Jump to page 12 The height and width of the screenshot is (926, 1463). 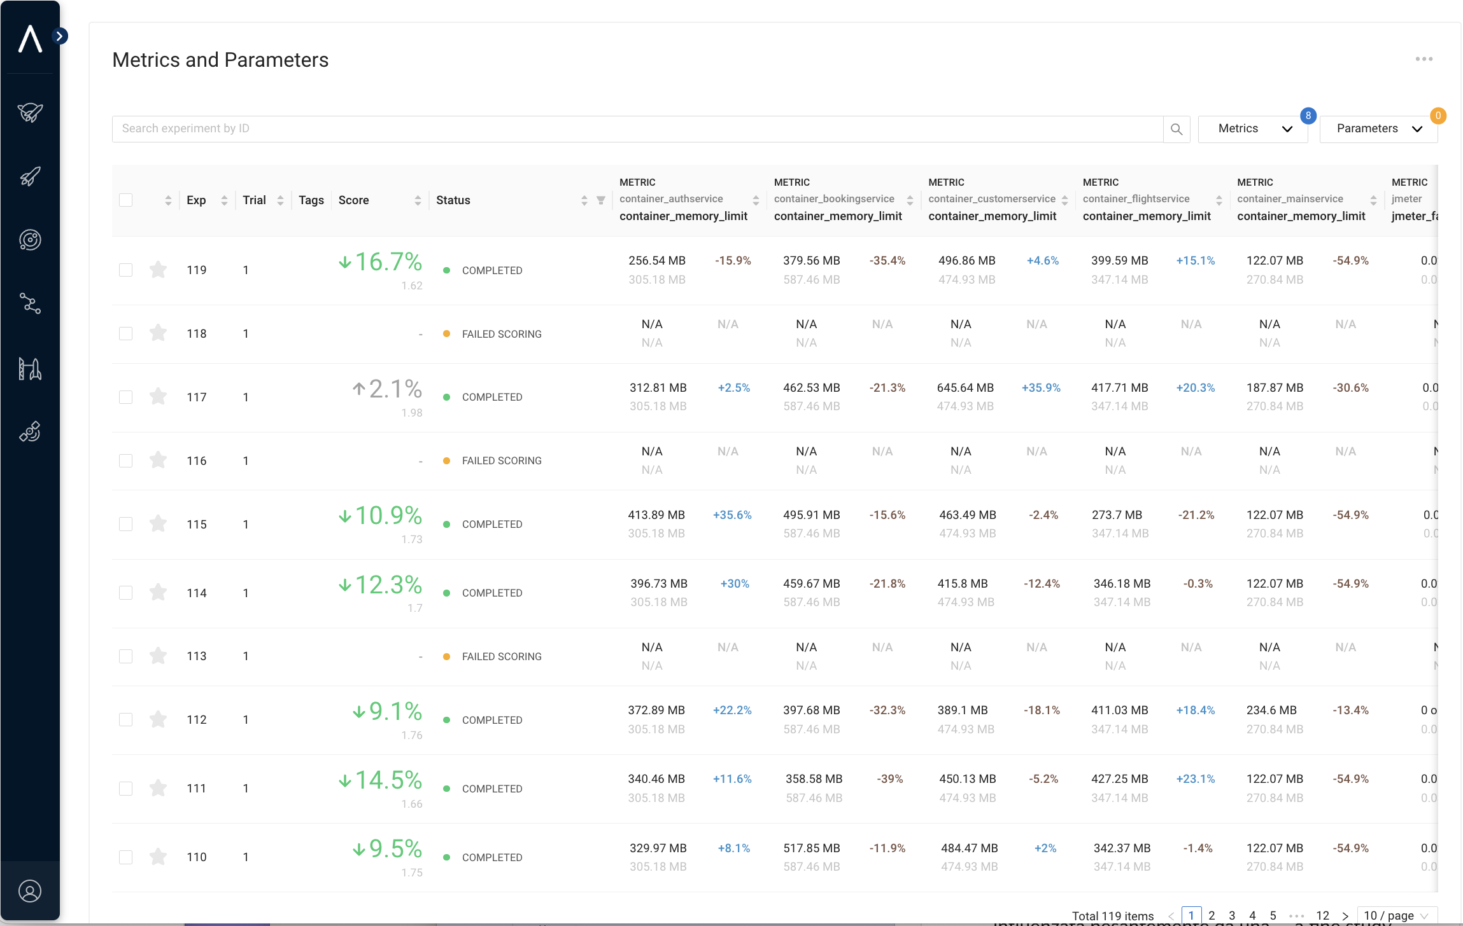(x=1322, y=916)
